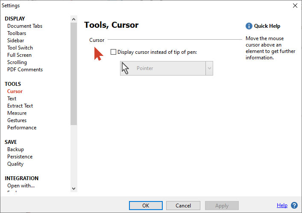Click the Quick Help info icon
The width and height of the screenshot is (302, 213).
pyautogui.click(x=249, y=26)
